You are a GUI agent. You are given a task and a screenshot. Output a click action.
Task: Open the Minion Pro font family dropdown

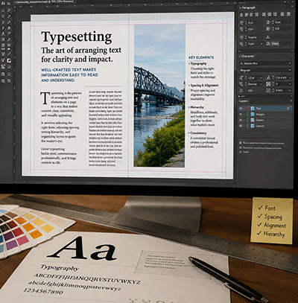click(x=265, y=63)
